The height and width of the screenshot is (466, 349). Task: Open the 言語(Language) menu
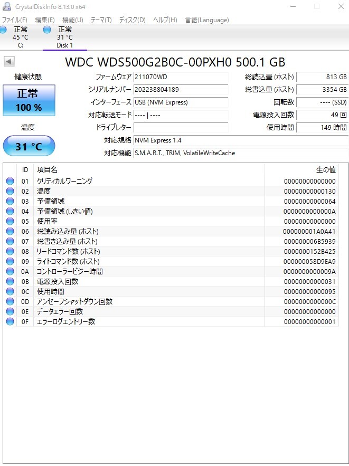207,20
